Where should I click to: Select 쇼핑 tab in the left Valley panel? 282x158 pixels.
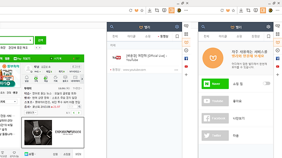pyautogui.click(x=148, y=36)
